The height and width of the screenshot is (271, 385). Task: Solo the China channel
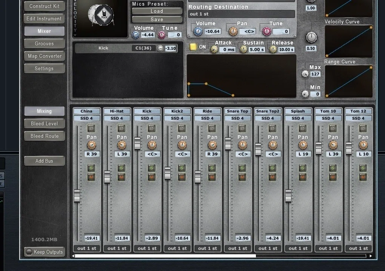(x=91, y=168)
